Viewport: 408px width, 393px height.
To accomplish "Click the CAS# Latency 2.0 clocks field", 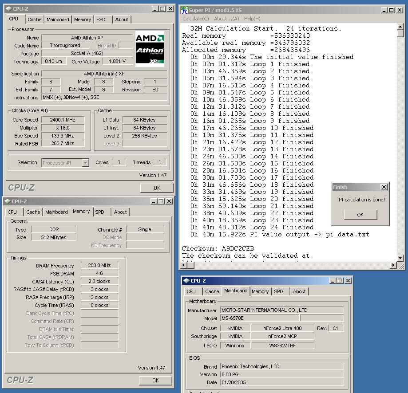I will [99, 281].
